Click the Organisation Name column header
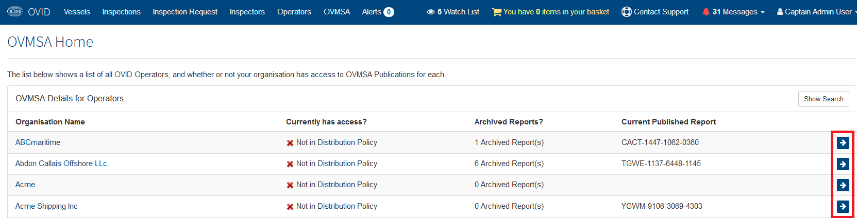 (50, 122)
